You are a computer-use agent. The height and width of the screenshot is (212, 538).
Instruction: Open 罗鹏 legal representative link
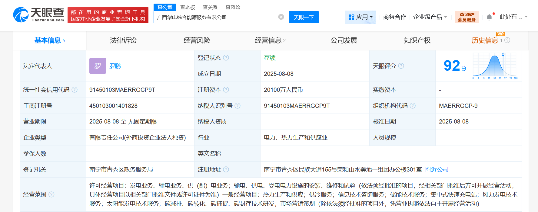(115, 66)
